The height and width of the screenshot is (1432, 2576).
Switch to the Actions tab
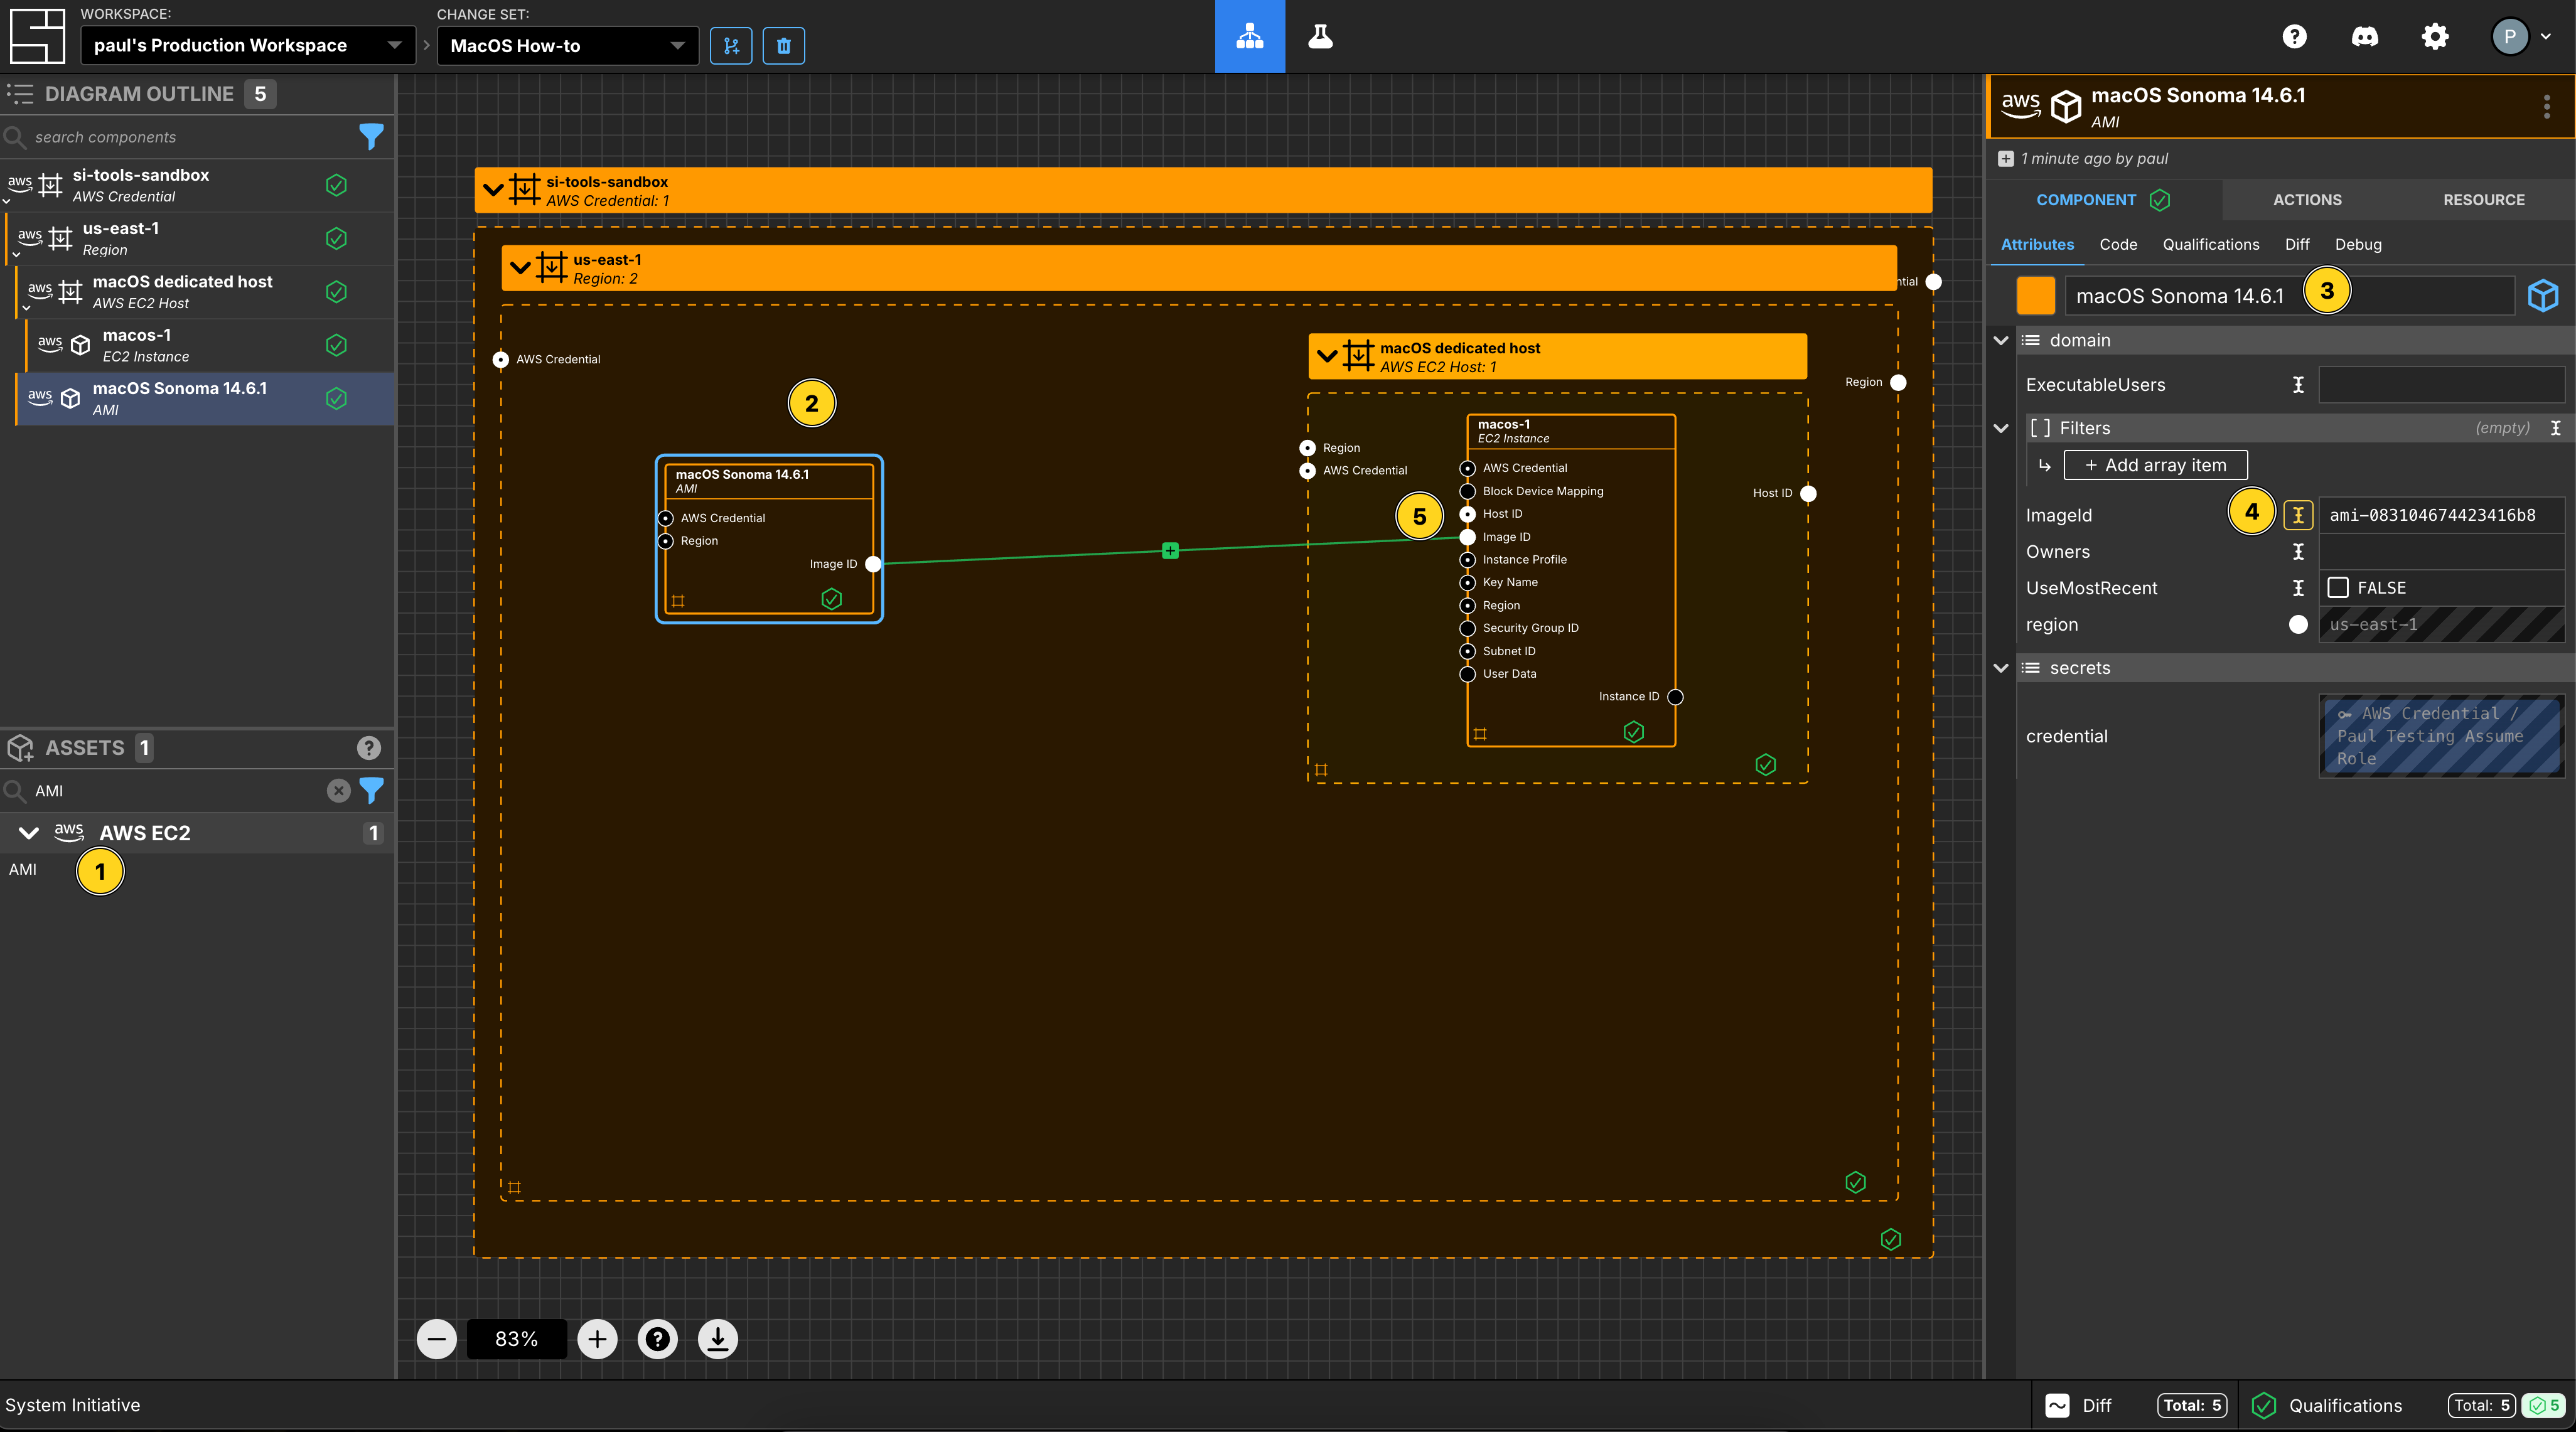(x=2307, y=200)
